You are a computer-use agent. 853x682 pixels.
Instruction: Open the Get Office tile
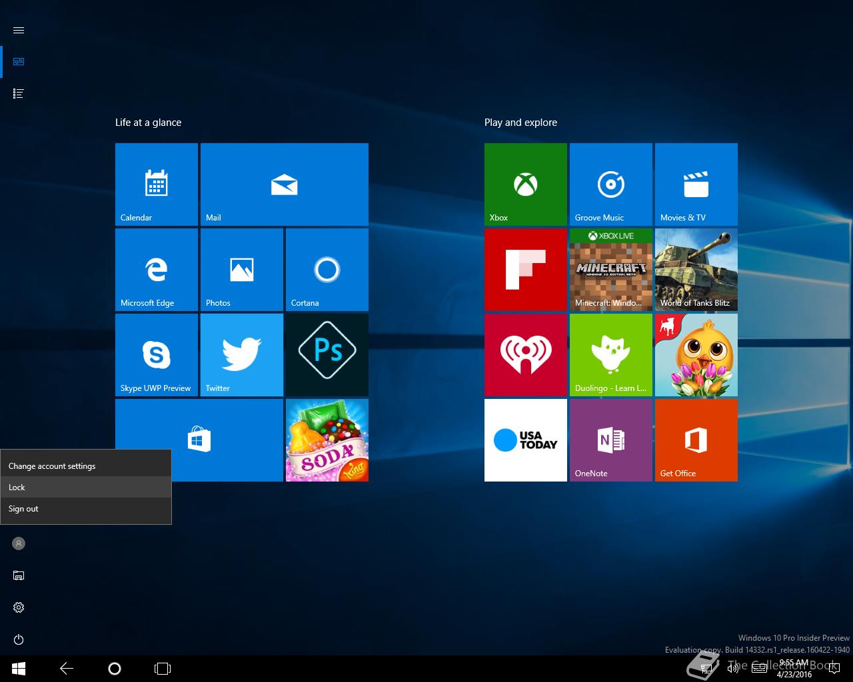[x=696, y=440]
